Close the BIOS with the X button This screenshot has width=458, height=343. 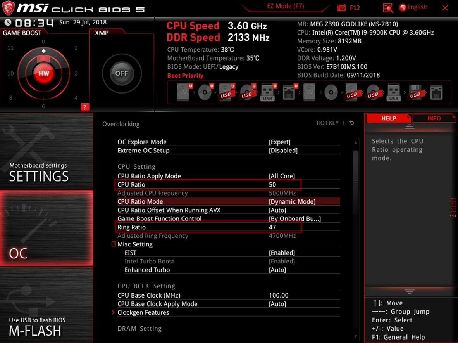pos(445,8)
